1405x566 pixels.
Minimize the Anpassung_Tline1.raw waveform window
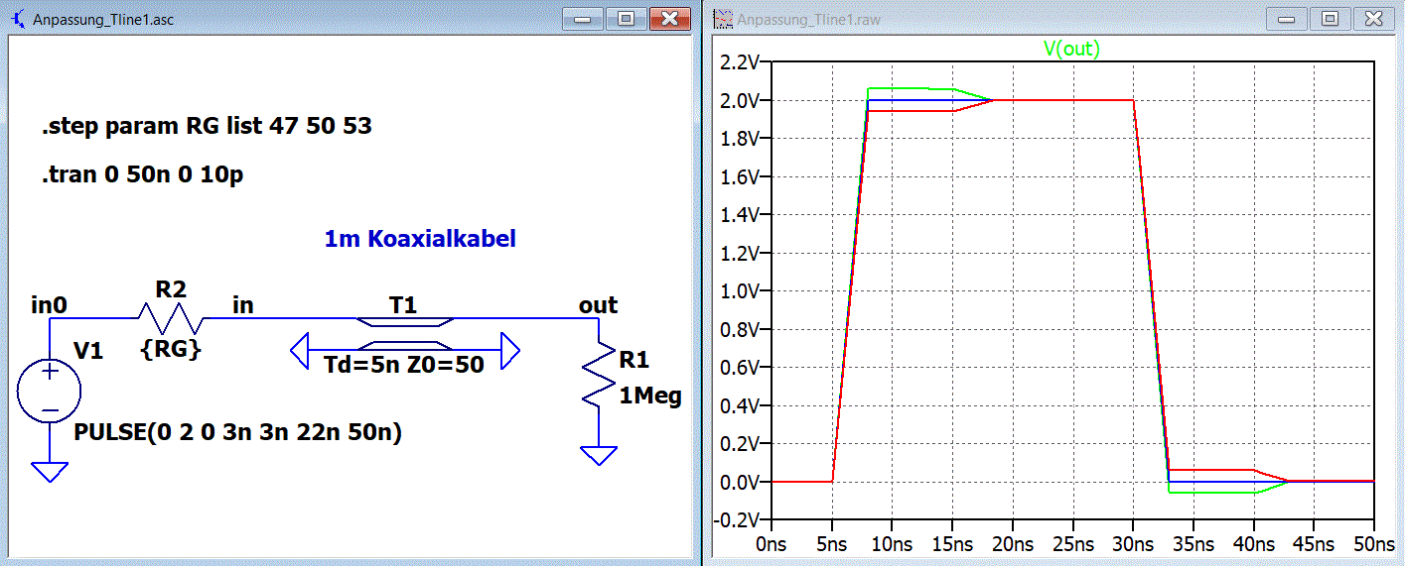(1287, 19)
